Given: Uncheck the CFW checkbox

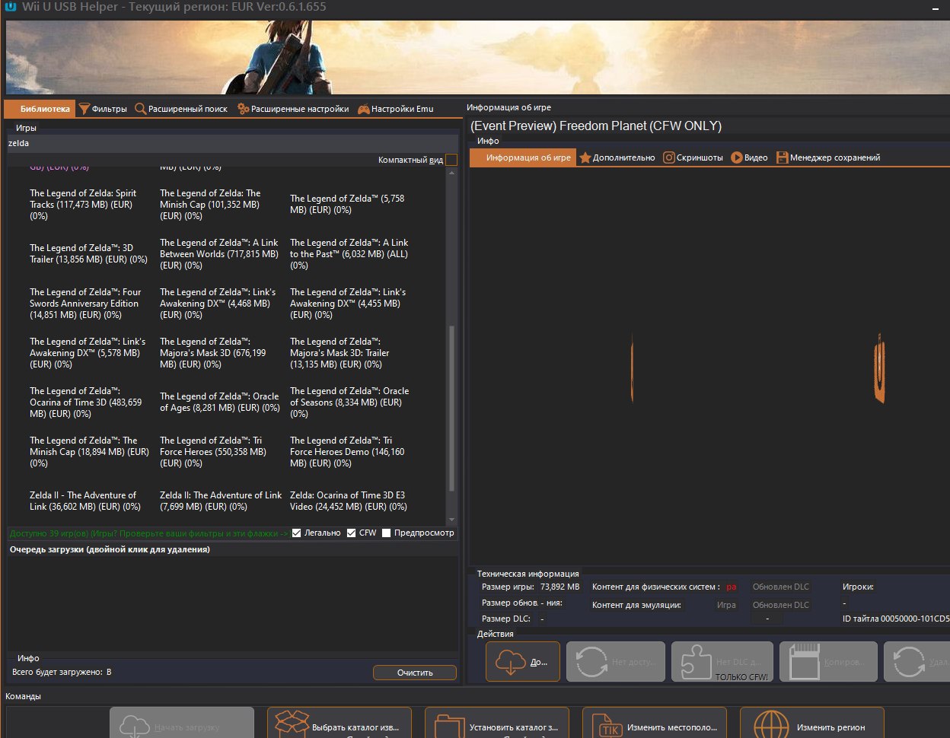Looking at the screenshot, I should pyautogui.click(x=351, y=533).
